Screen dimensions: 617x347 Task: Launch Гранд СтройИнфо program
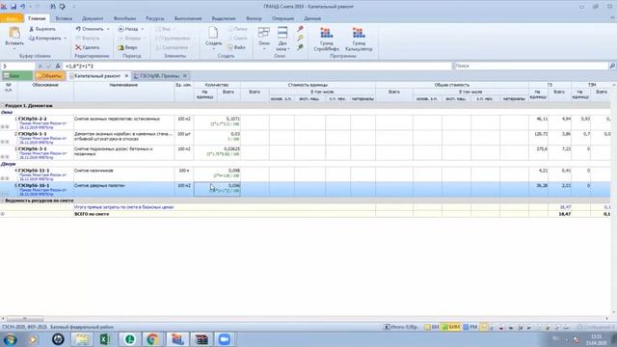[326, 39]
